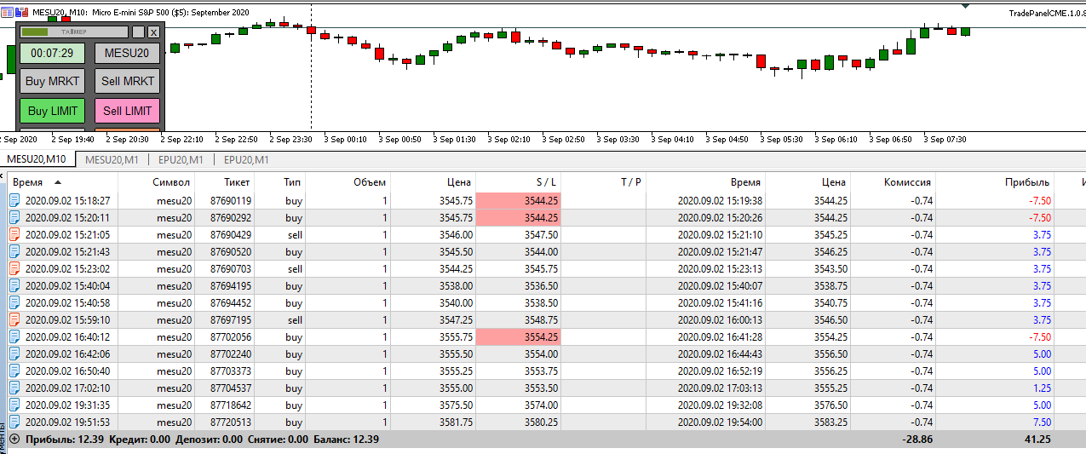The width and height of the screenshot is (1086, 454).
Task: Click the trade icon for ticket 87702240
Action: (14, 353)
